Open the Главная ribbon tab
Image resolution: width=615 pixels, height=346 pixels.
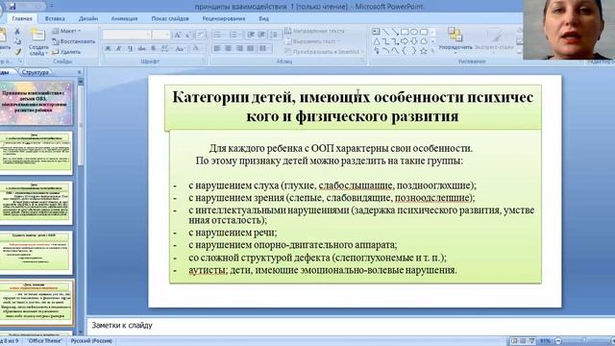[x=22, y=18]
